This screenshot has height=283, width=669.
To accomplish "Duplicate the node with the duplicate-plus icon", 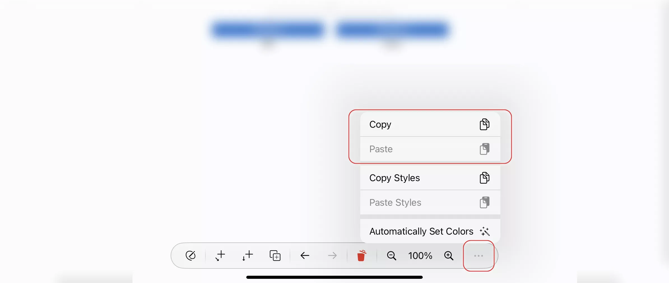I will pos(275,256).
